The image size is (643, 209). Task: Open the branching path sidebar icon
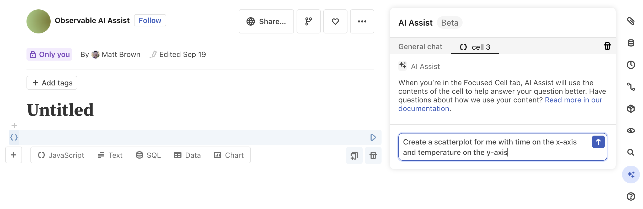pos(631,87)
